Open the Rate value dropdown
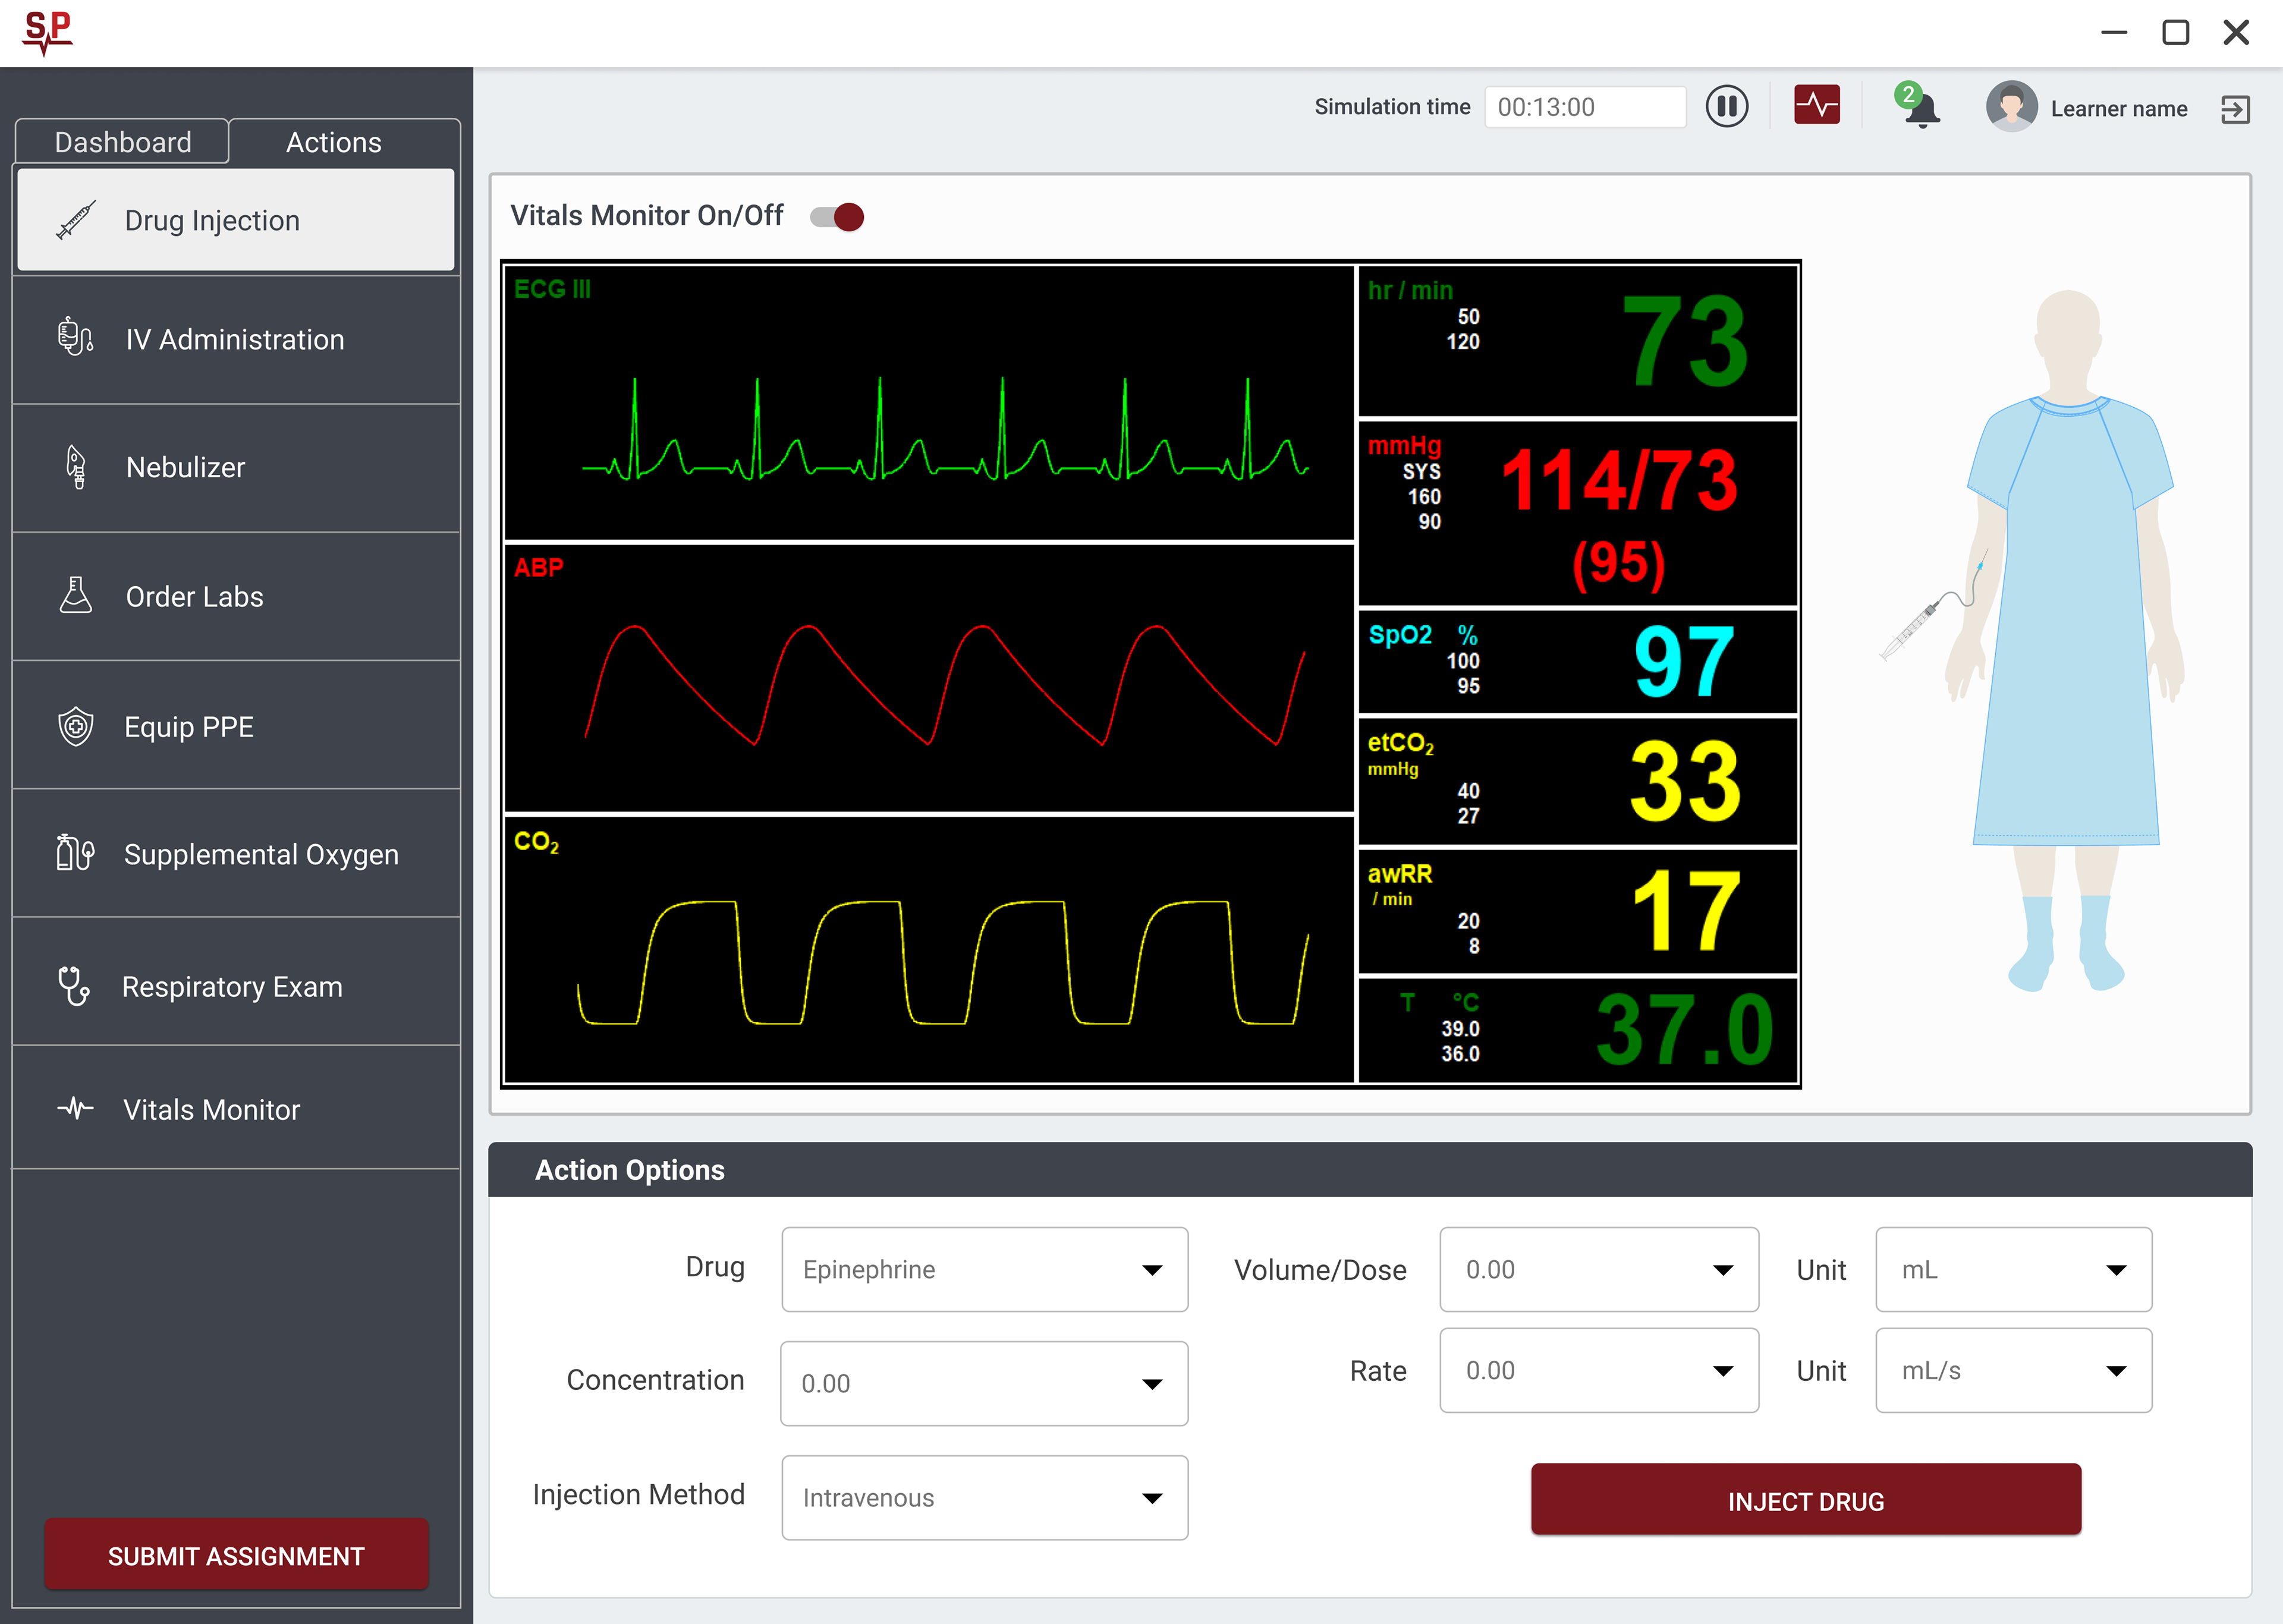Viewport: 2283px width, 1624px height. click(1598, 1370)
